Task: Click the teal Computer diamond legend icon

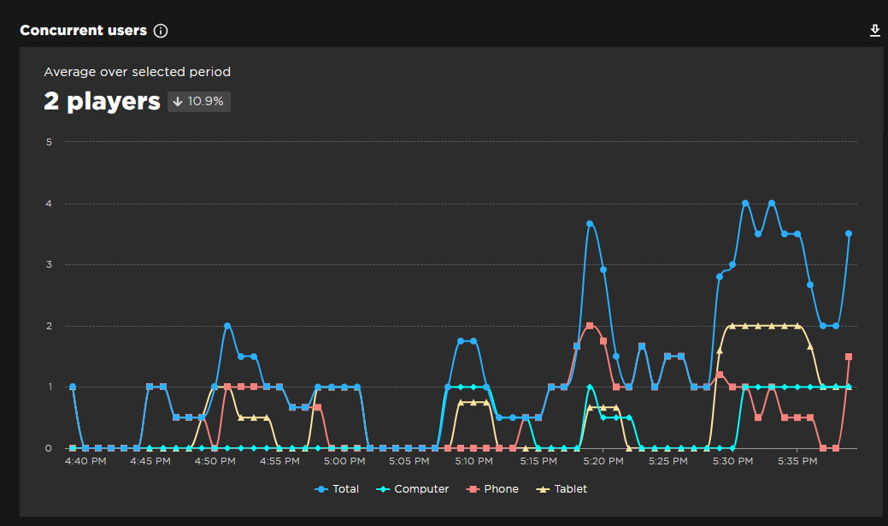Action: 381,488
